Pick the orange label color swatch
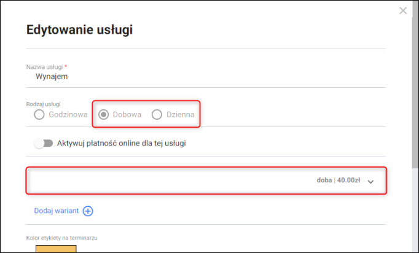The image size is (419, 253). [56, 249]
